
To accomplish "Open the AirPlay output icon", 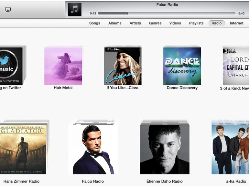I will 8,10.
